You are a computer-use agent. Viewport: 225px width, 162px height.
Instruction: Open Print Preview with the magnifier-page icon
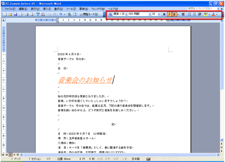point(32,14)
